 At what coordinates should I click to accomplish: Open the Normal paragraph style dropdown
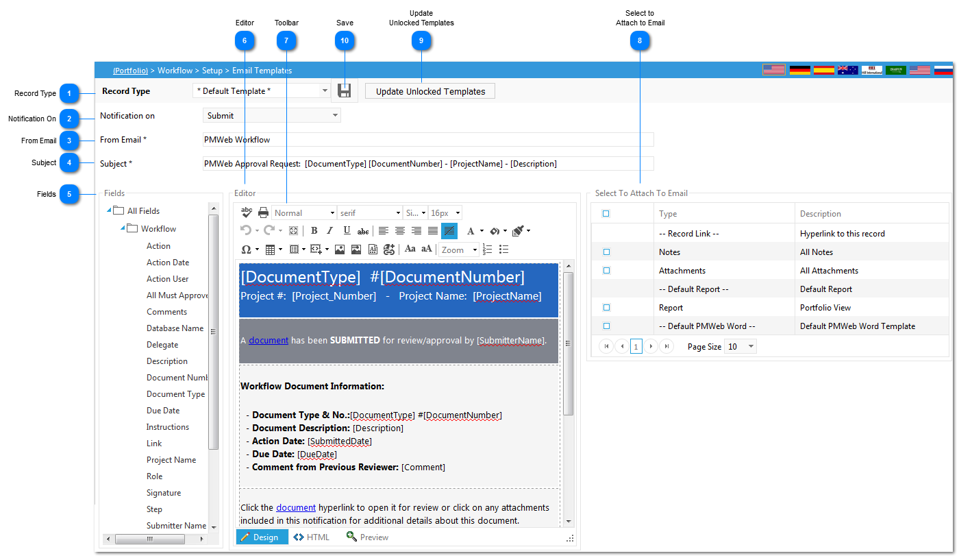[x=304, y=213]
